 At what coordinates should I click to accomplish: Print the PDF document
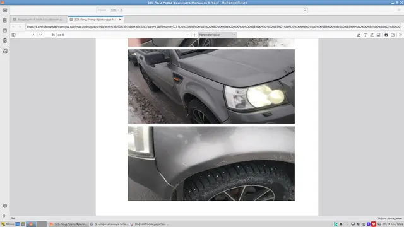386,35
